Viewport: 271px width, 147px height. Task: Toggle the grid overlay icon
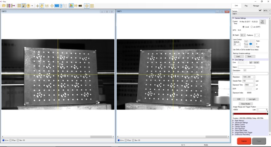[65, 6]
